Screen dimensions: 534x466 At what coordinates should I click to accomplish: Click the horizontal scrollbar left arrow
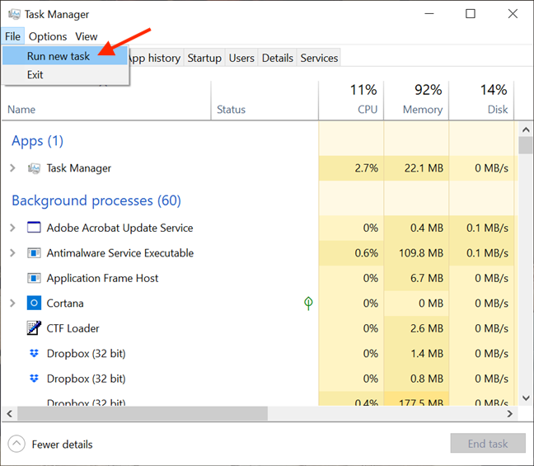click(10, 413)
